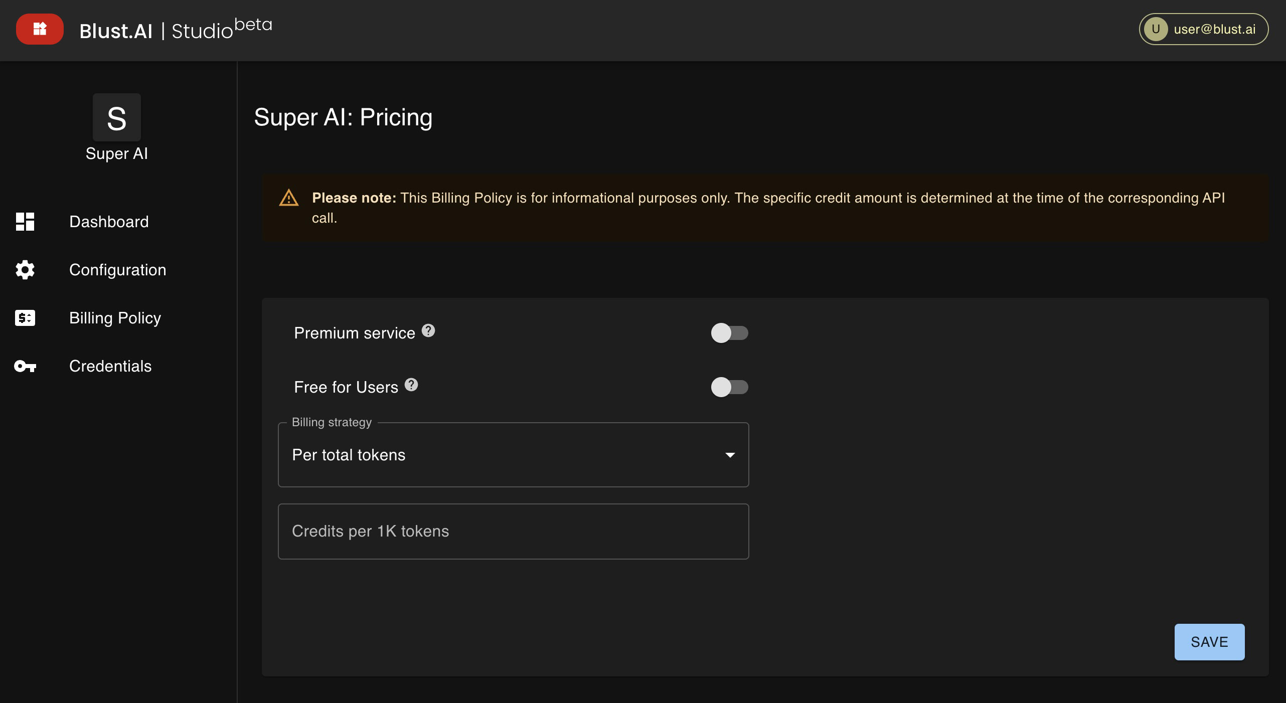The height and width of the screenshot is (703, 1286).
Task: Click the Billing Policy menu item
Action: [x=115, y=318]
